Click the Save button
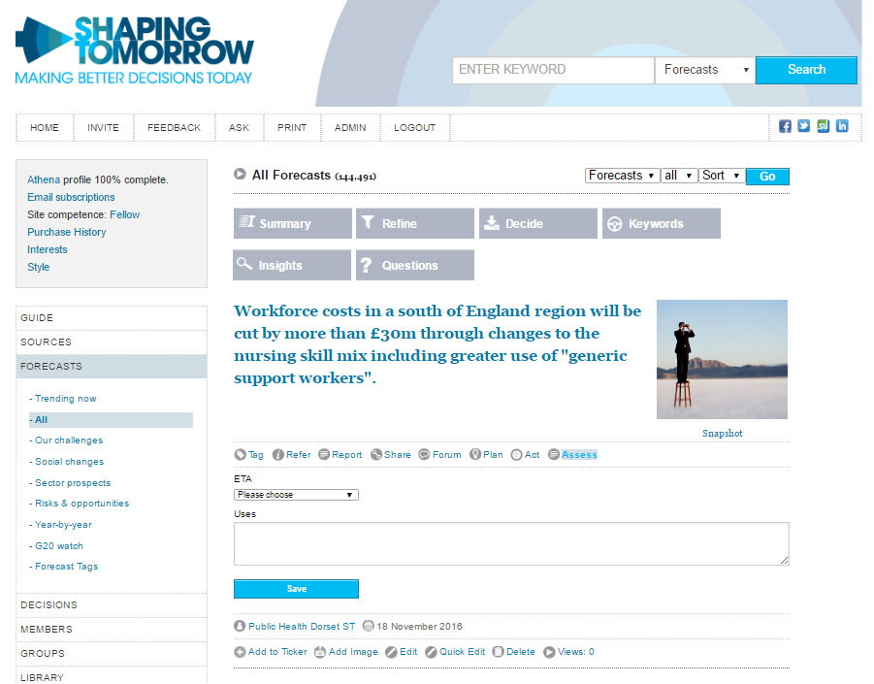 (x=296, y=589)
